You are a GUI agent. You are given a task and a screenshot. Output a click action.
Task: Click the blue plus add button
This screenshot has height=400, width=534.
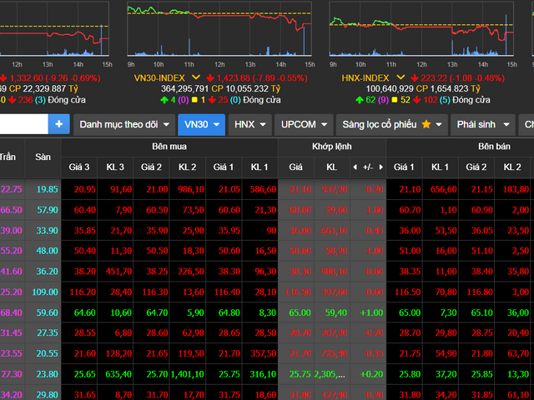coord(58,125)
